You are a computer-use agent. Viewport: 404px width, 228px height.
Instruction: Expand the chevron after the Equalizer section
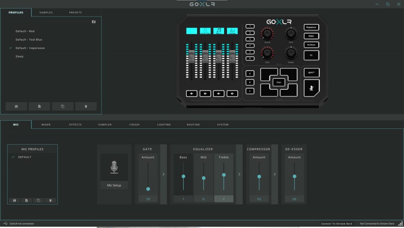(239, 174)
